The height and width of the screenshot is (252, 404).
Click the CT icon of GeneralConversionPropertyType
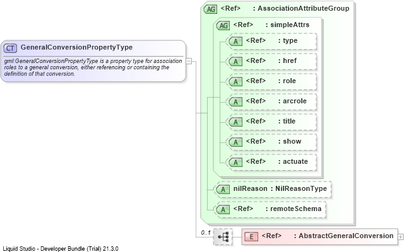click(10, 48)
